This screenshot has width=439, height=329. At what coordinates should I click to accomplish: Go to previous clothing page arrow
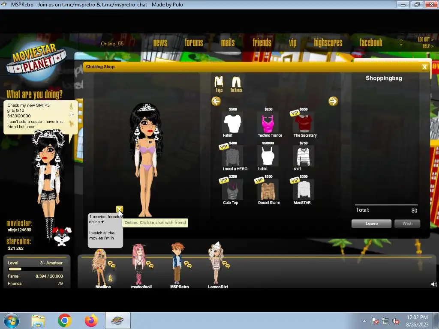tap(216, 101)
